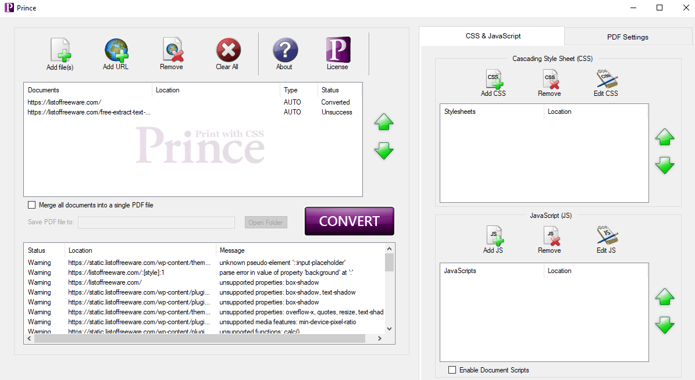
Task: Click the log's vertical scrollbar up arrow
Action: (x=389, y=249)
